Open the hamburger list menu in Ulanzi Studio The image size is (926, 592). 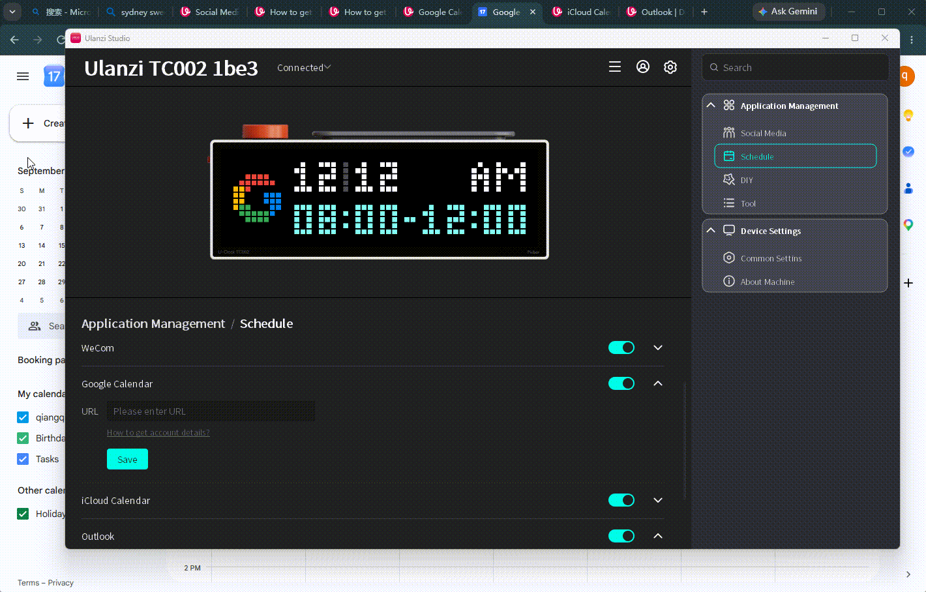pyautogui.click(x=614, y=67)
